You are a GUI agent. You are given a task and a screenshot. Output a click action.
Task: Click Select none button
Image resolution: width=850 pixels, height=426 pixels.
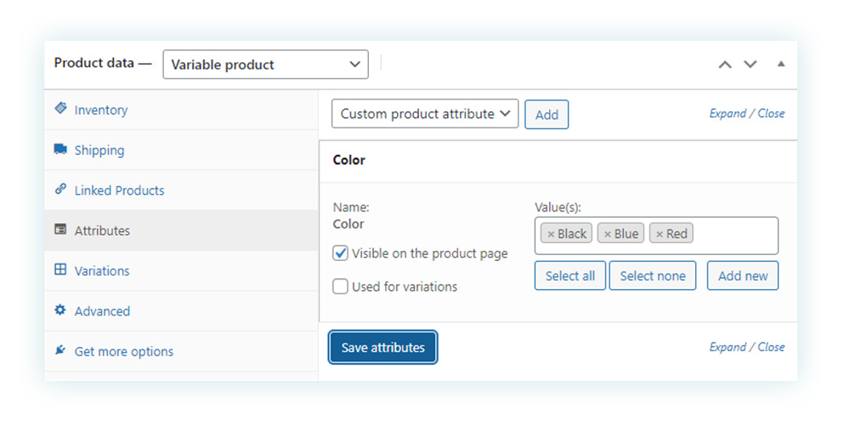tap(653, 275)
